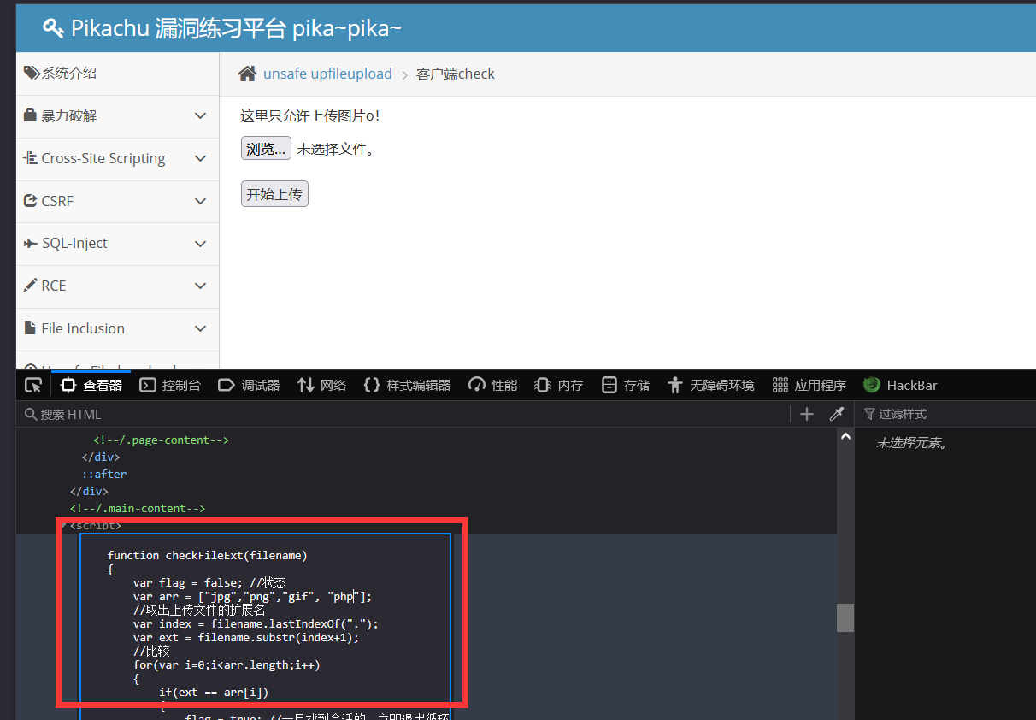Switch to 性能 performance tab
This screenshot has height=720, width=1036.
pos(493,385)
